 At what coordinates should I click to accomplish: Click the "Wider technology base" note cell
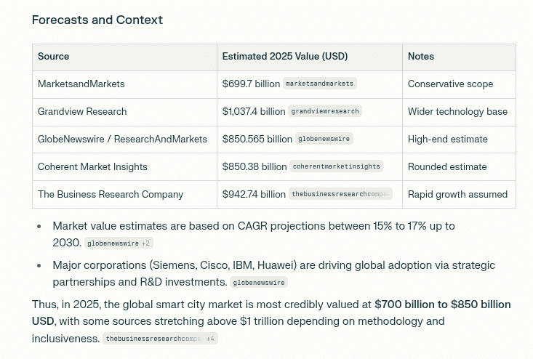click(x=457, y=112)
